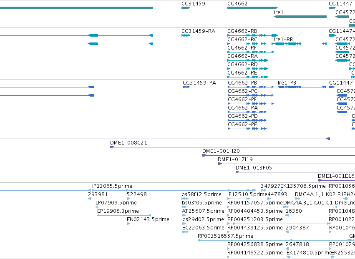Select EST RP004404453.5prime
Screen dimensions: 355x259
click(x=255, y=211)
